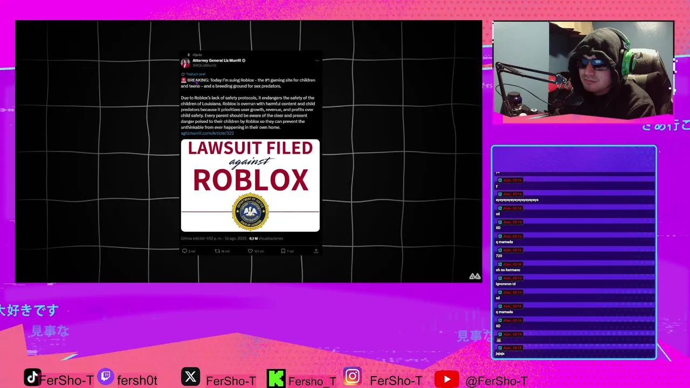Like the tweet with the heart icon

(x=250, y=251)
